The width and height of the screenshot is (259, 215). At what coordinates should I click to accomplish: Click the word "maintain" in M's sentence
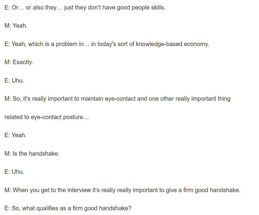pos(92,99)
